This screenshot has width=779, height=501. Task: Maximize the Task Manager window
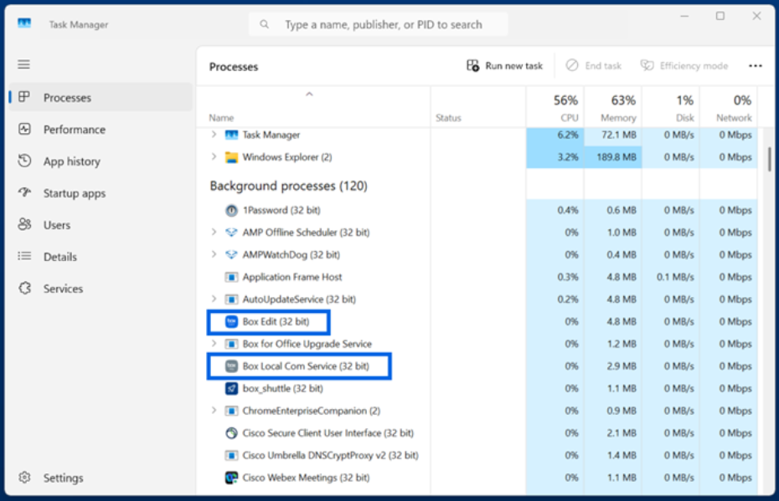(720, 17)
